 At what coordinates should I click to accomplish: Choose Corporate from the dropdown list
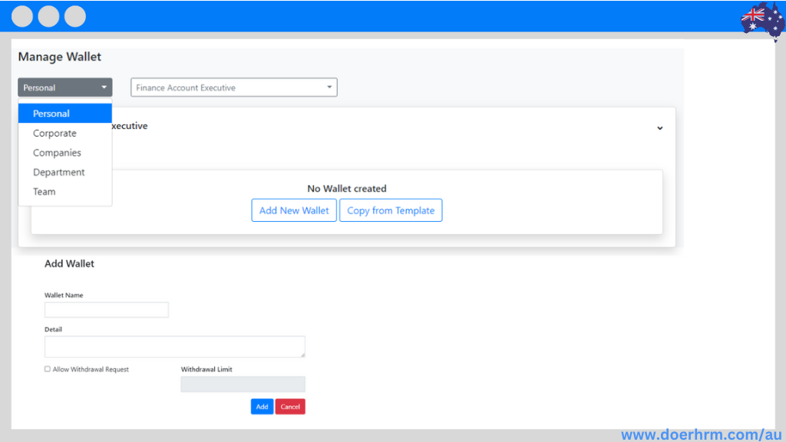(x=65, y=133)
